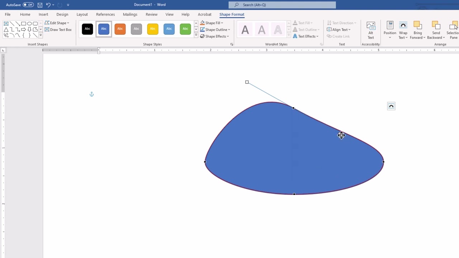Screen dimensions: 459x258
Task: Open the Format Shape dialog launcher
Action: 232,44
